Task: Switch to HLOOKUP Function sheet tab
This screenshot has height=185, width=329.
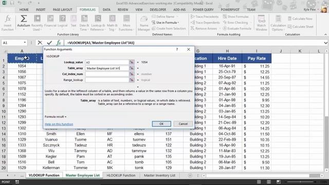Action: coord(121,175)
